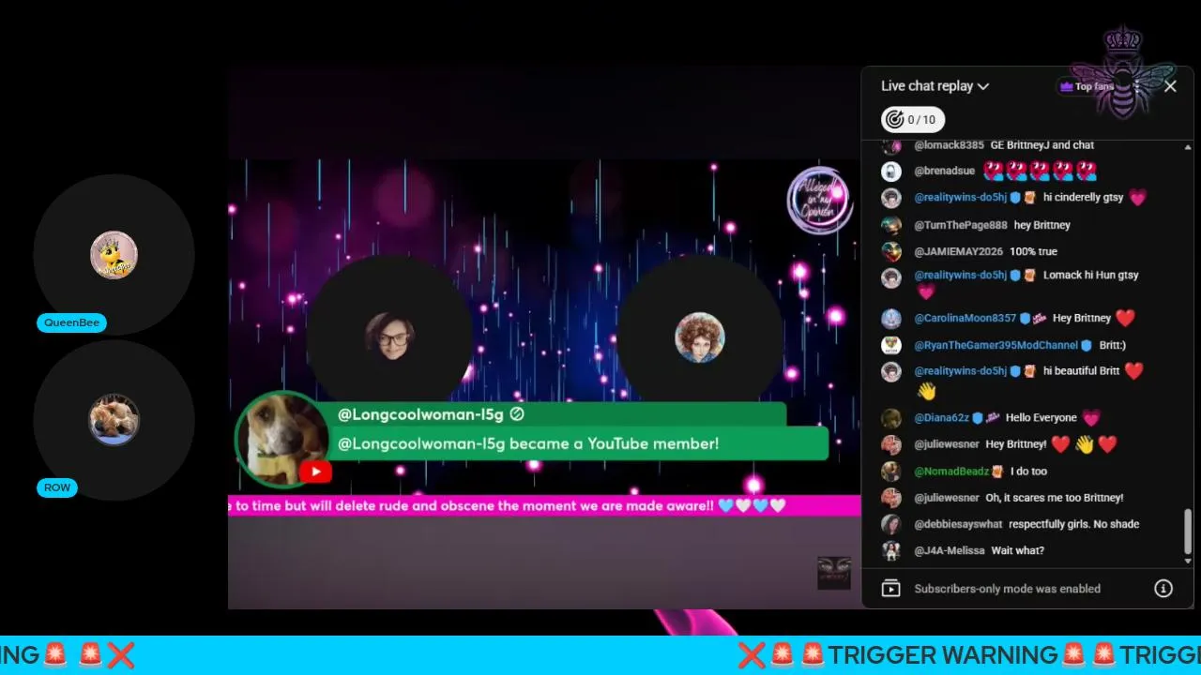Click the glasses-wearing speaker avatar in video
The width and height of the screenshot is (1201, 675).
[x=389, y=336]
